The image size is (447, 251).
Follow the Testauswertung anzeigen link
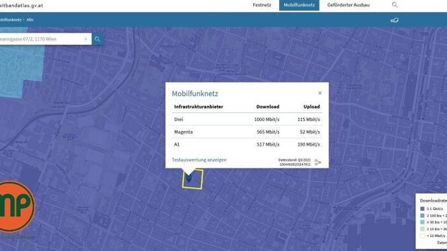pyautogui.click(x=199, y=160)
